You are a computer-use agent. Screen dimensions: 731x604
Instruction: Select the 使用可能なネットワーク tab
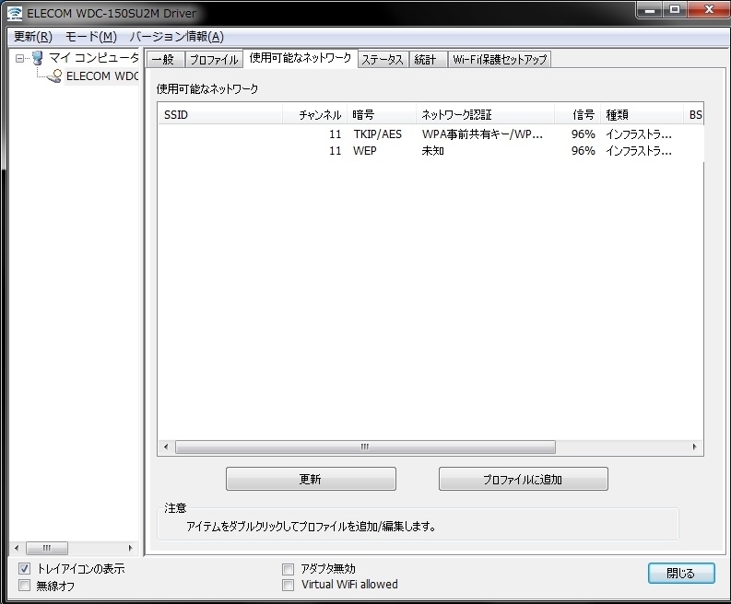(x=301, y=58)
